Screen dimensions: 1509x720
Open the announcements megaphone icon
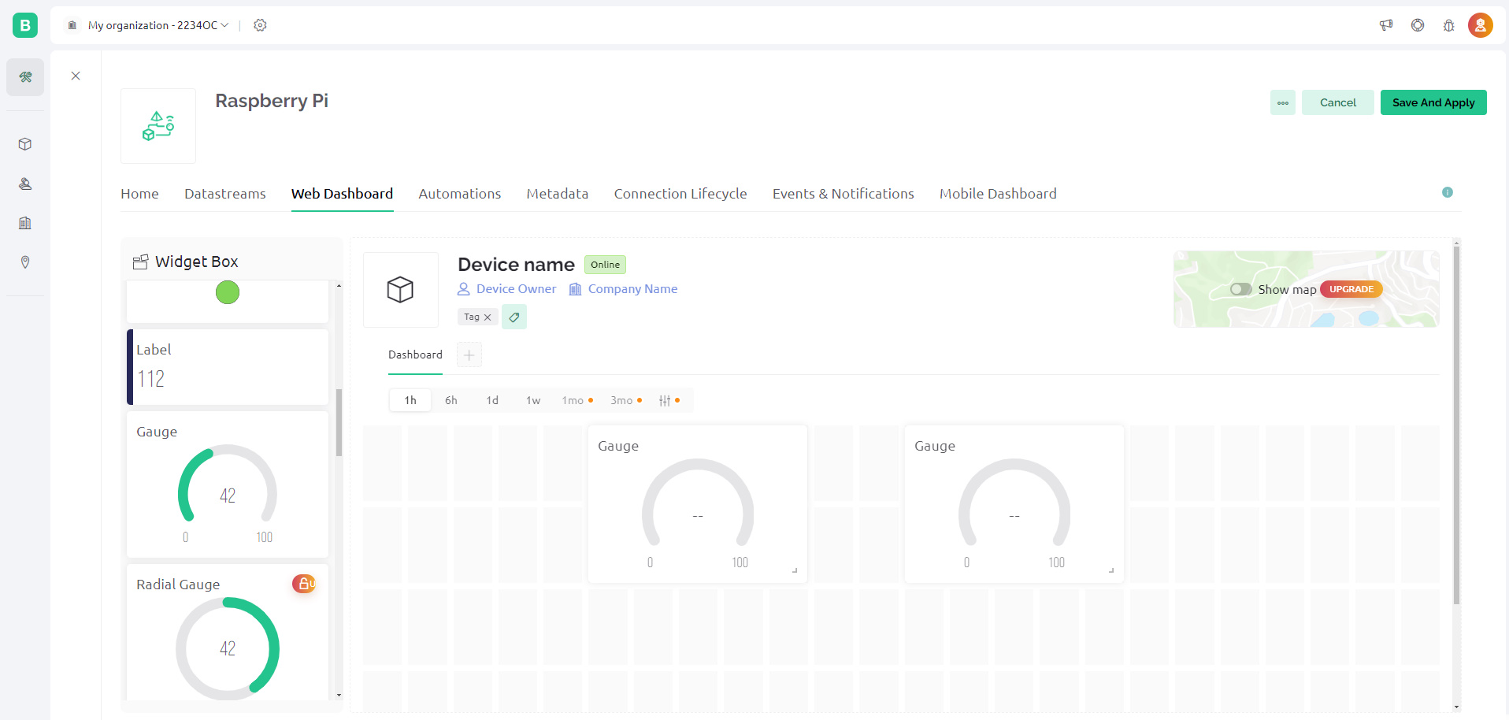[x=1386, y=25]
